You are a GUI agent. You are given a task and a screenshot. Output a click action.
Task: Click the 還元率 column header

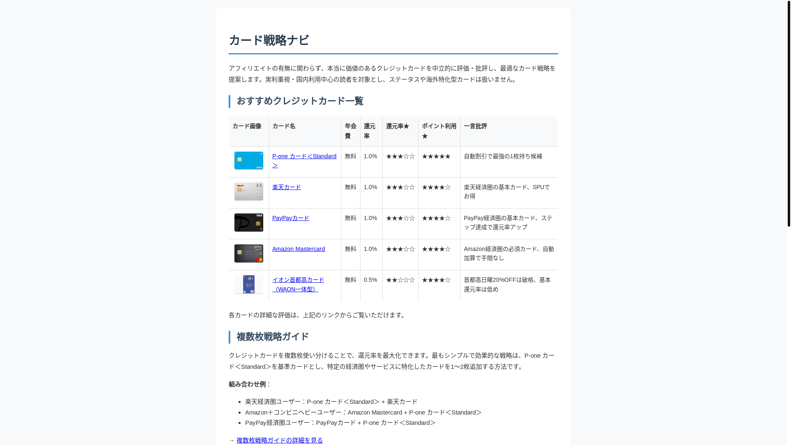(371, 131)
